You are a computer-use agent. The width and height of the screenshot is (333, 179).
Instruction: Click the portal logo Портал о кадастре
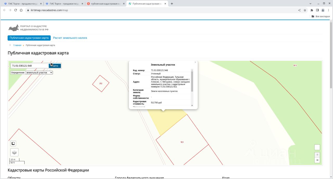(x=28, y=28)
